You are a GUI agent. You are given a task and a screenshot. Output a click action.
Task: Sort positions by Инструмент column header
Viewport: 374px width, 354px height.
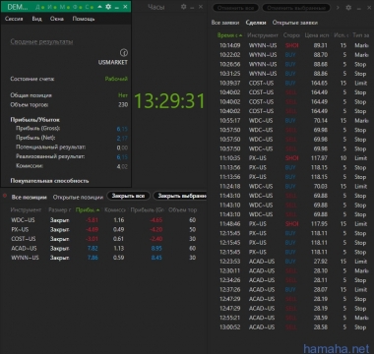click(26, 209)
